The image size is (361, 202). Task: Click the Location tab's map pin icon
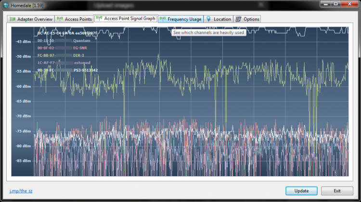click(x=208, y=19)
